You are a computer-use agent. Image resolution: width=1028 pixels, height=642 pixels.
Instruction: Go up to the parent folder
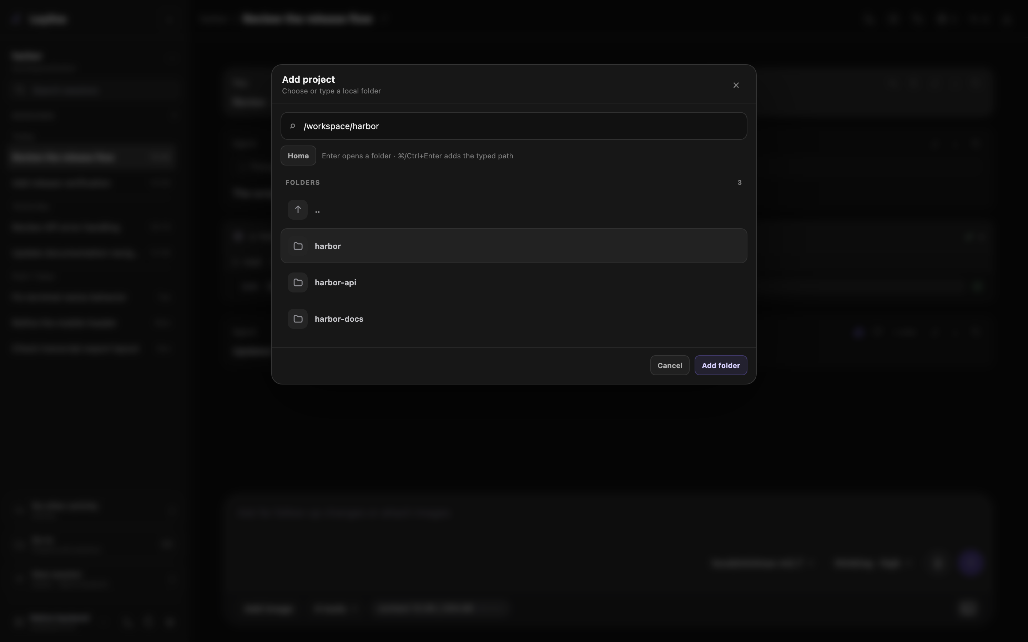(514, 210)
